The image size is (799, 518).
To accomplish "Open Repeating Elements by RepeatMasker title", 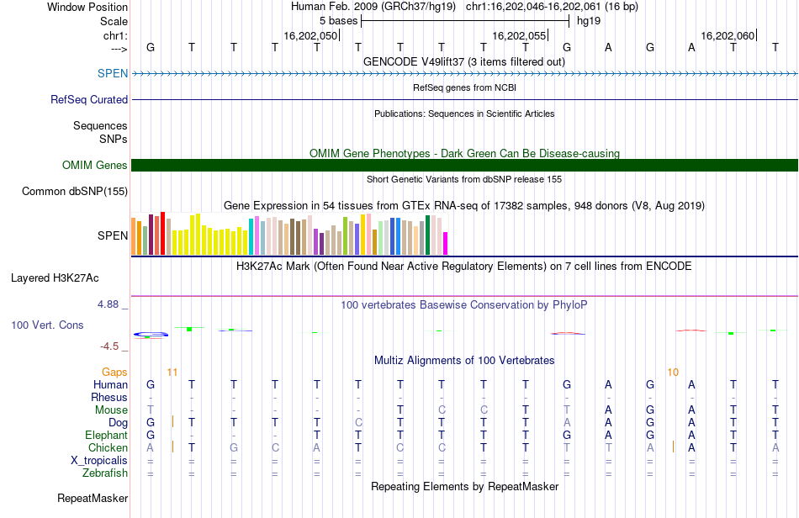I will pyautogui.click(x=464, y=487).
